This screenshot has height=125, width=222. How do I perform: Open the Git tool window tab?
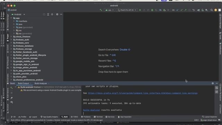pos(13,117)
